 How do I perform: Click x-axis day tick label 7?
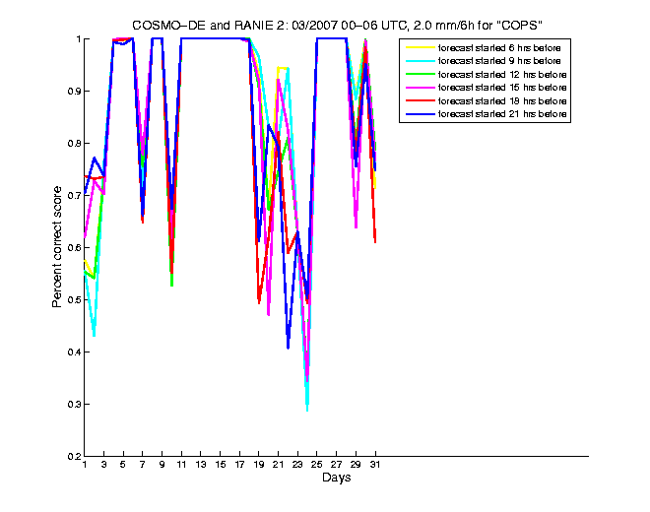pyautogui.click(x=143, y=465)
